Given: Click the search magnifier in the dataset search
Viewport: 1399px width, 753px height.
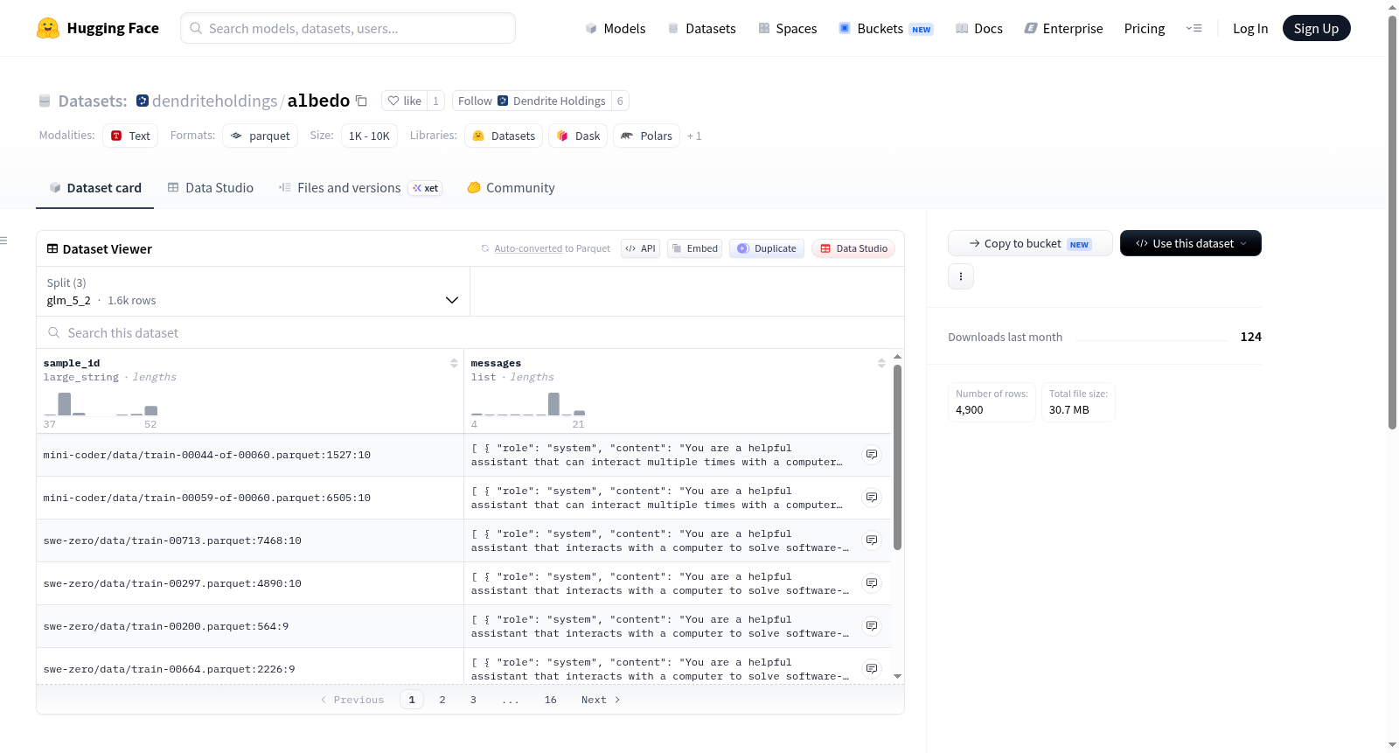Looking at the screenshot, I should point(54,333).
